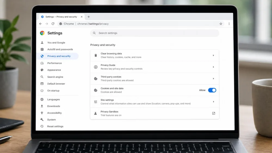
Task: Click the Search settings field
Action: coord(154,33)
